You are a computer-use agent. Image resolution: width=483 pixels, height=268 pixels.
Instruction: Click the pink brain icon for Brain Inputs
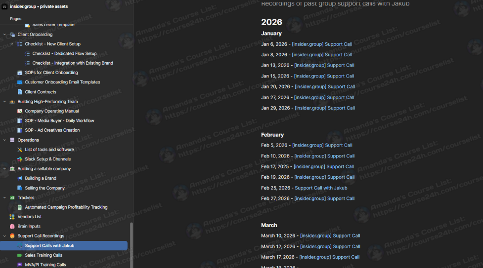click(x=12, y=227)
